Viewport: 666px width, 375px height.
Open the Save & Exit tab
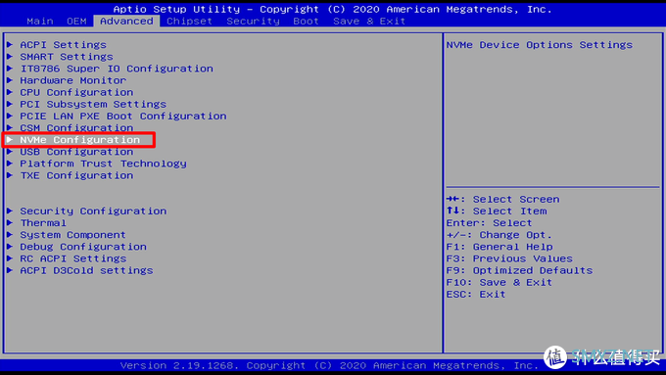pyautogui.click(x=369, y=22)
